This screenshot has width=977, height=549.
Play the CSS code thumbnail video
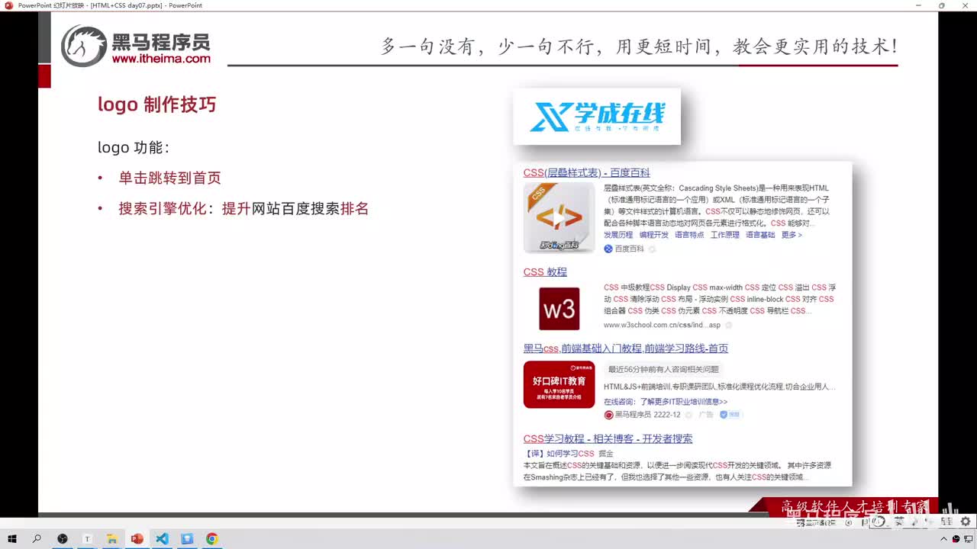(559, 217)
